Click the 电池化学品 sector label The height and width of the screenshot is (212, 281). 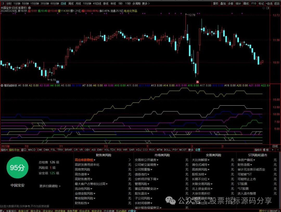click(x=130, y=11)
